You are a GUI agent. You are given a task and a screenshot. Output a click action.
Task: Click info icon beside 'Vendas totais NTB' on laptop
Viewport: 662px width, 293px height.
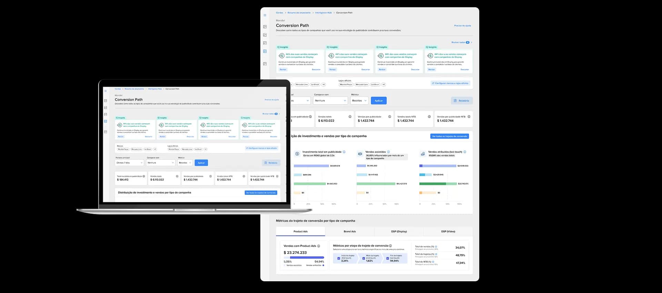[244, 176]
